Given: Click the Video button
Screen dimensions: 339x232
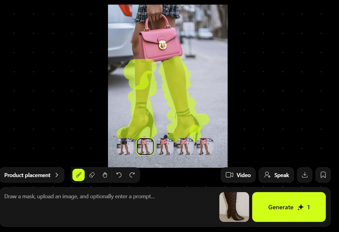Looking at the screenshot, I should click(x=238, y=175).
